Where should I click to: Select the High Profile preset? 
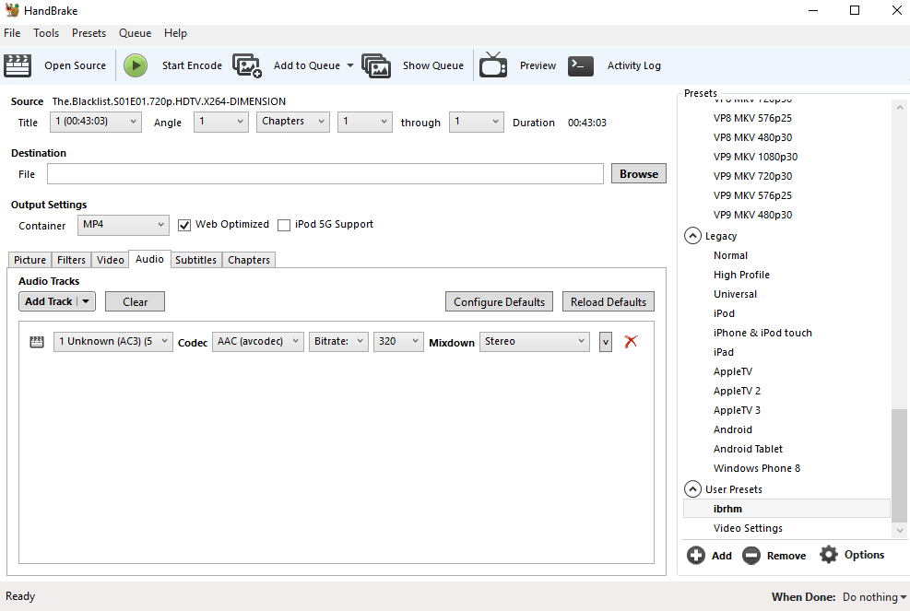tap(741, 275)
